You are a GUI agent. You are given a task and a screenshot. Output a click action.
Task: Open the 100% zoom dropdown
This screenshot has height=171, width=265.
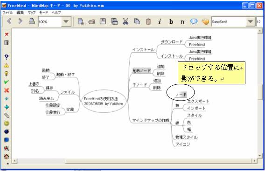[x=66, y=21]
